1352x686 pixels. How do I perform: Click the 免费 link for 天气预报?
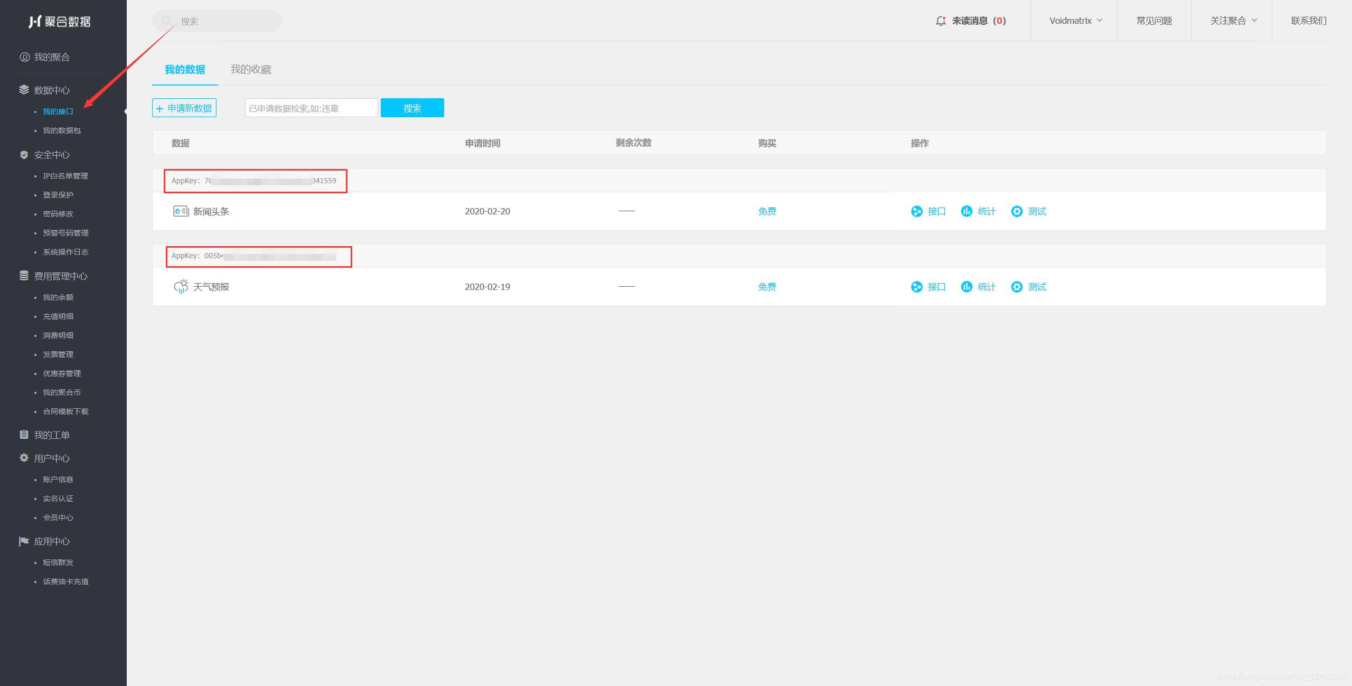[767, 287]
